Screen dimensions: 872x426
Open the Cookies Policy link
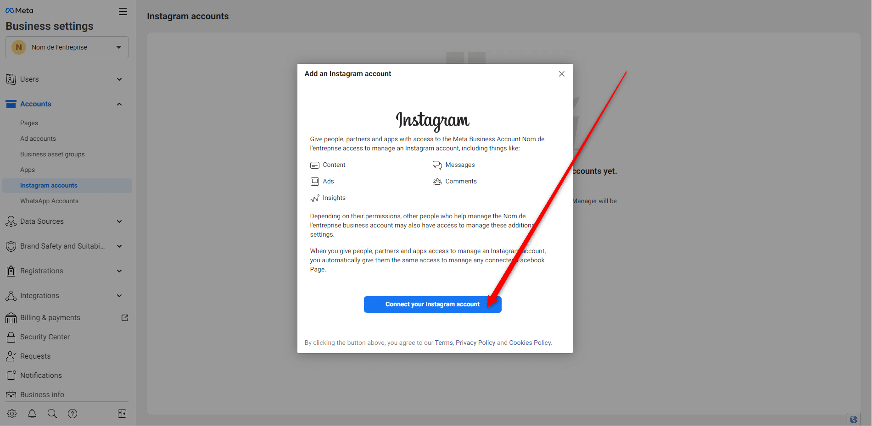(530, 343)
